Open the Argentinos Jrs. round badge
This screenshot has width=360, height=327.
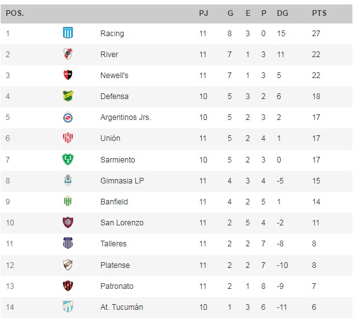(68, 117)
